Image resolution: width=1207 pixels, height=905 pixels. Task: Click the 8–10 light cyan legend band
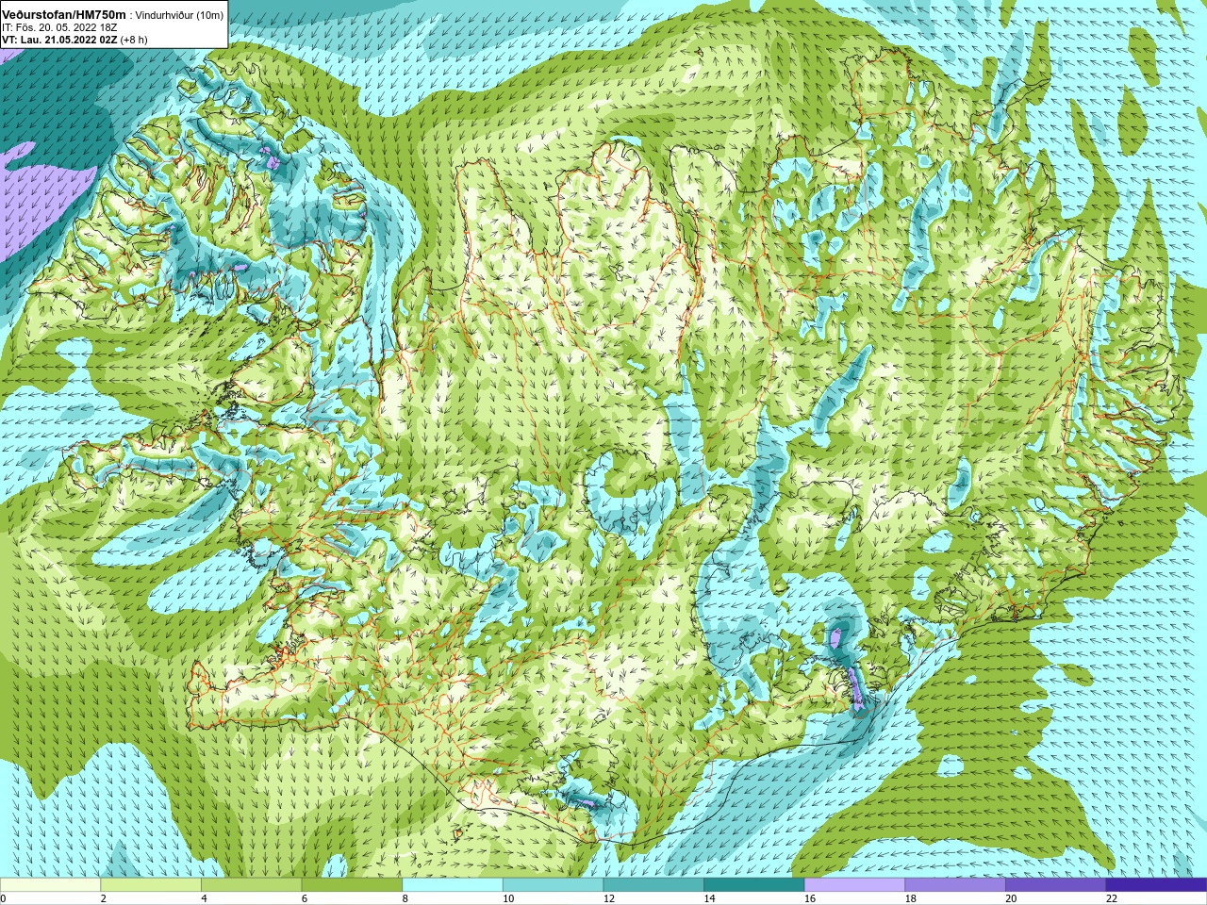click(453, 885)
